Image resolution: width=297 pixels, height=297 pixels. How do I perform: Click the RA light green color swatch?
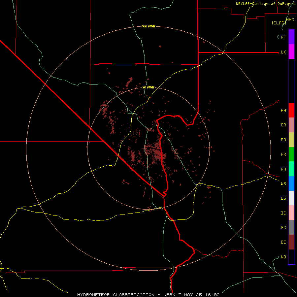coord(291,169)
